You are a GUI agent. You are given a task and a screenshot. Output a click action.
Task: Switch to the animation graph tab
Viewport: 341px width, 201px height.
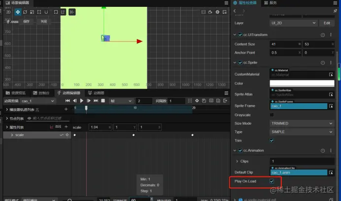click(96, 93)
